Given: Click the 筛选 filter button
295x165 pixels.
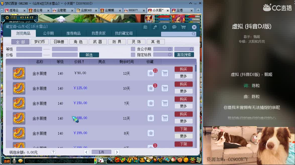Looking at the screenshot, I should 89,55.
